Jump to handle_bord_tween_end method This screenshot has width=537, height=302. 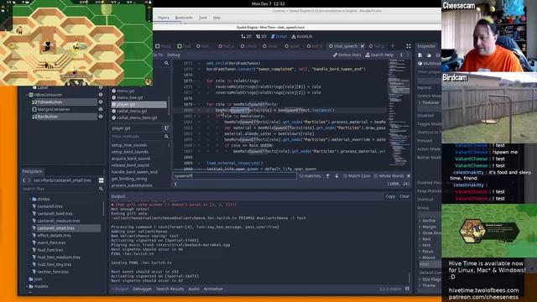[134, 172]
